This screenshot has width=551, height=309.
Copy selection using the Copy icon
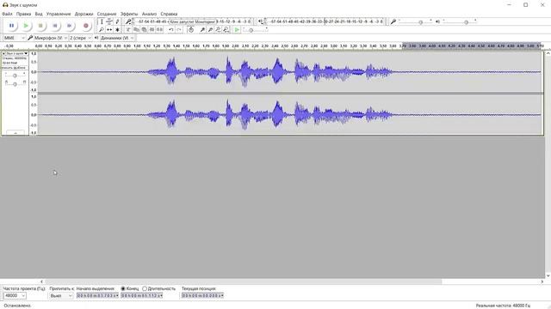click(136, 30)
